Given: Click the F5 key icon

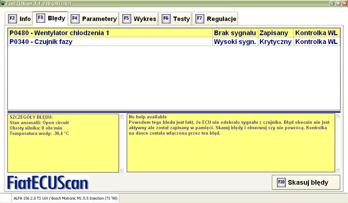Looking at the screenshot, I should [x=126, y=19].
